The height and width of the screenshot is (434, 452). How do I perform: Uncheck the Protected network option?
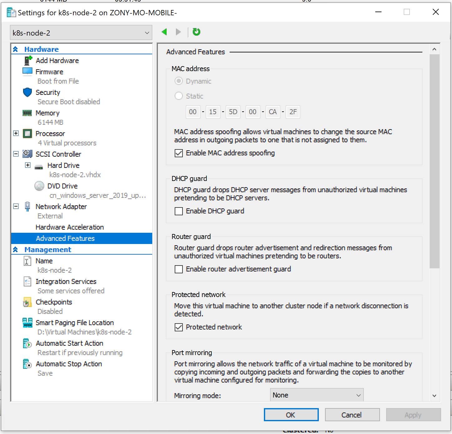(x=179, y=327)
